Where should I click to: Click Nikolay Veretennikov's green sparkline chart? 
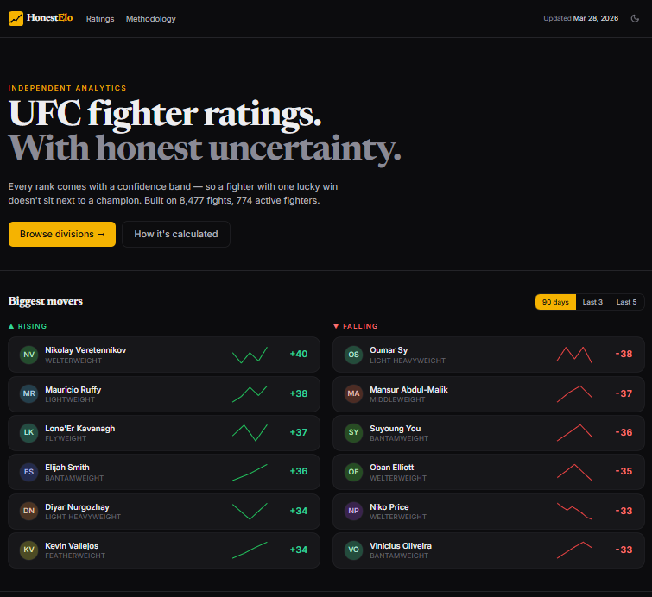(x=250, y=355)
